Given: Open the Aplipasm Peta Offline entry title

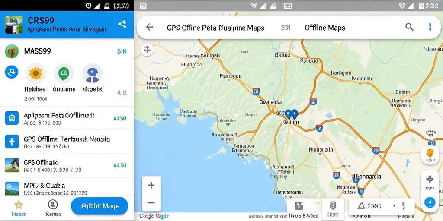Looking at the screenshot, I should coord(59,115).
